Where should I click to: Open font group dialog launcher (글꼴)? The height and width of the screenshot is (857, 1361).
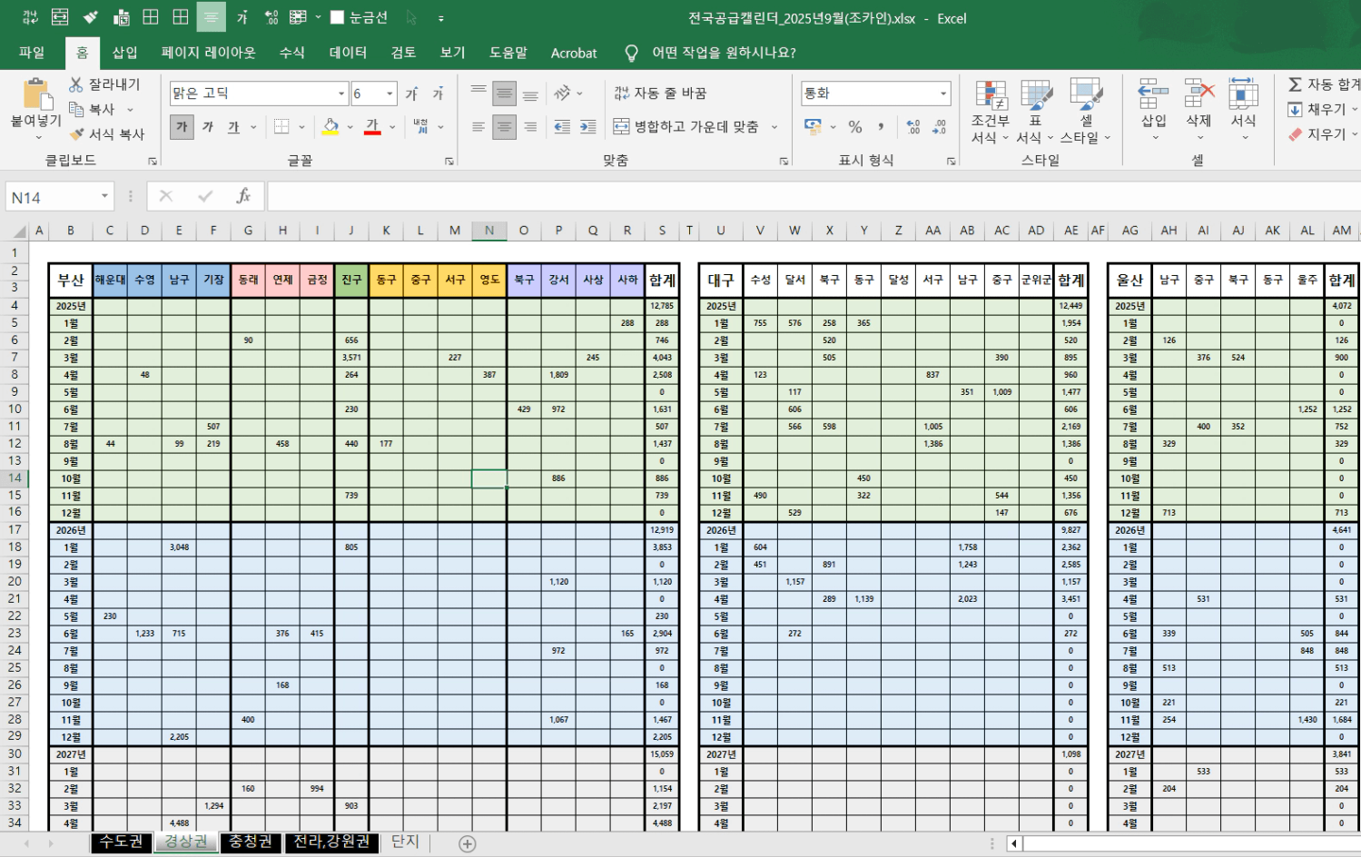pos(449,161)
